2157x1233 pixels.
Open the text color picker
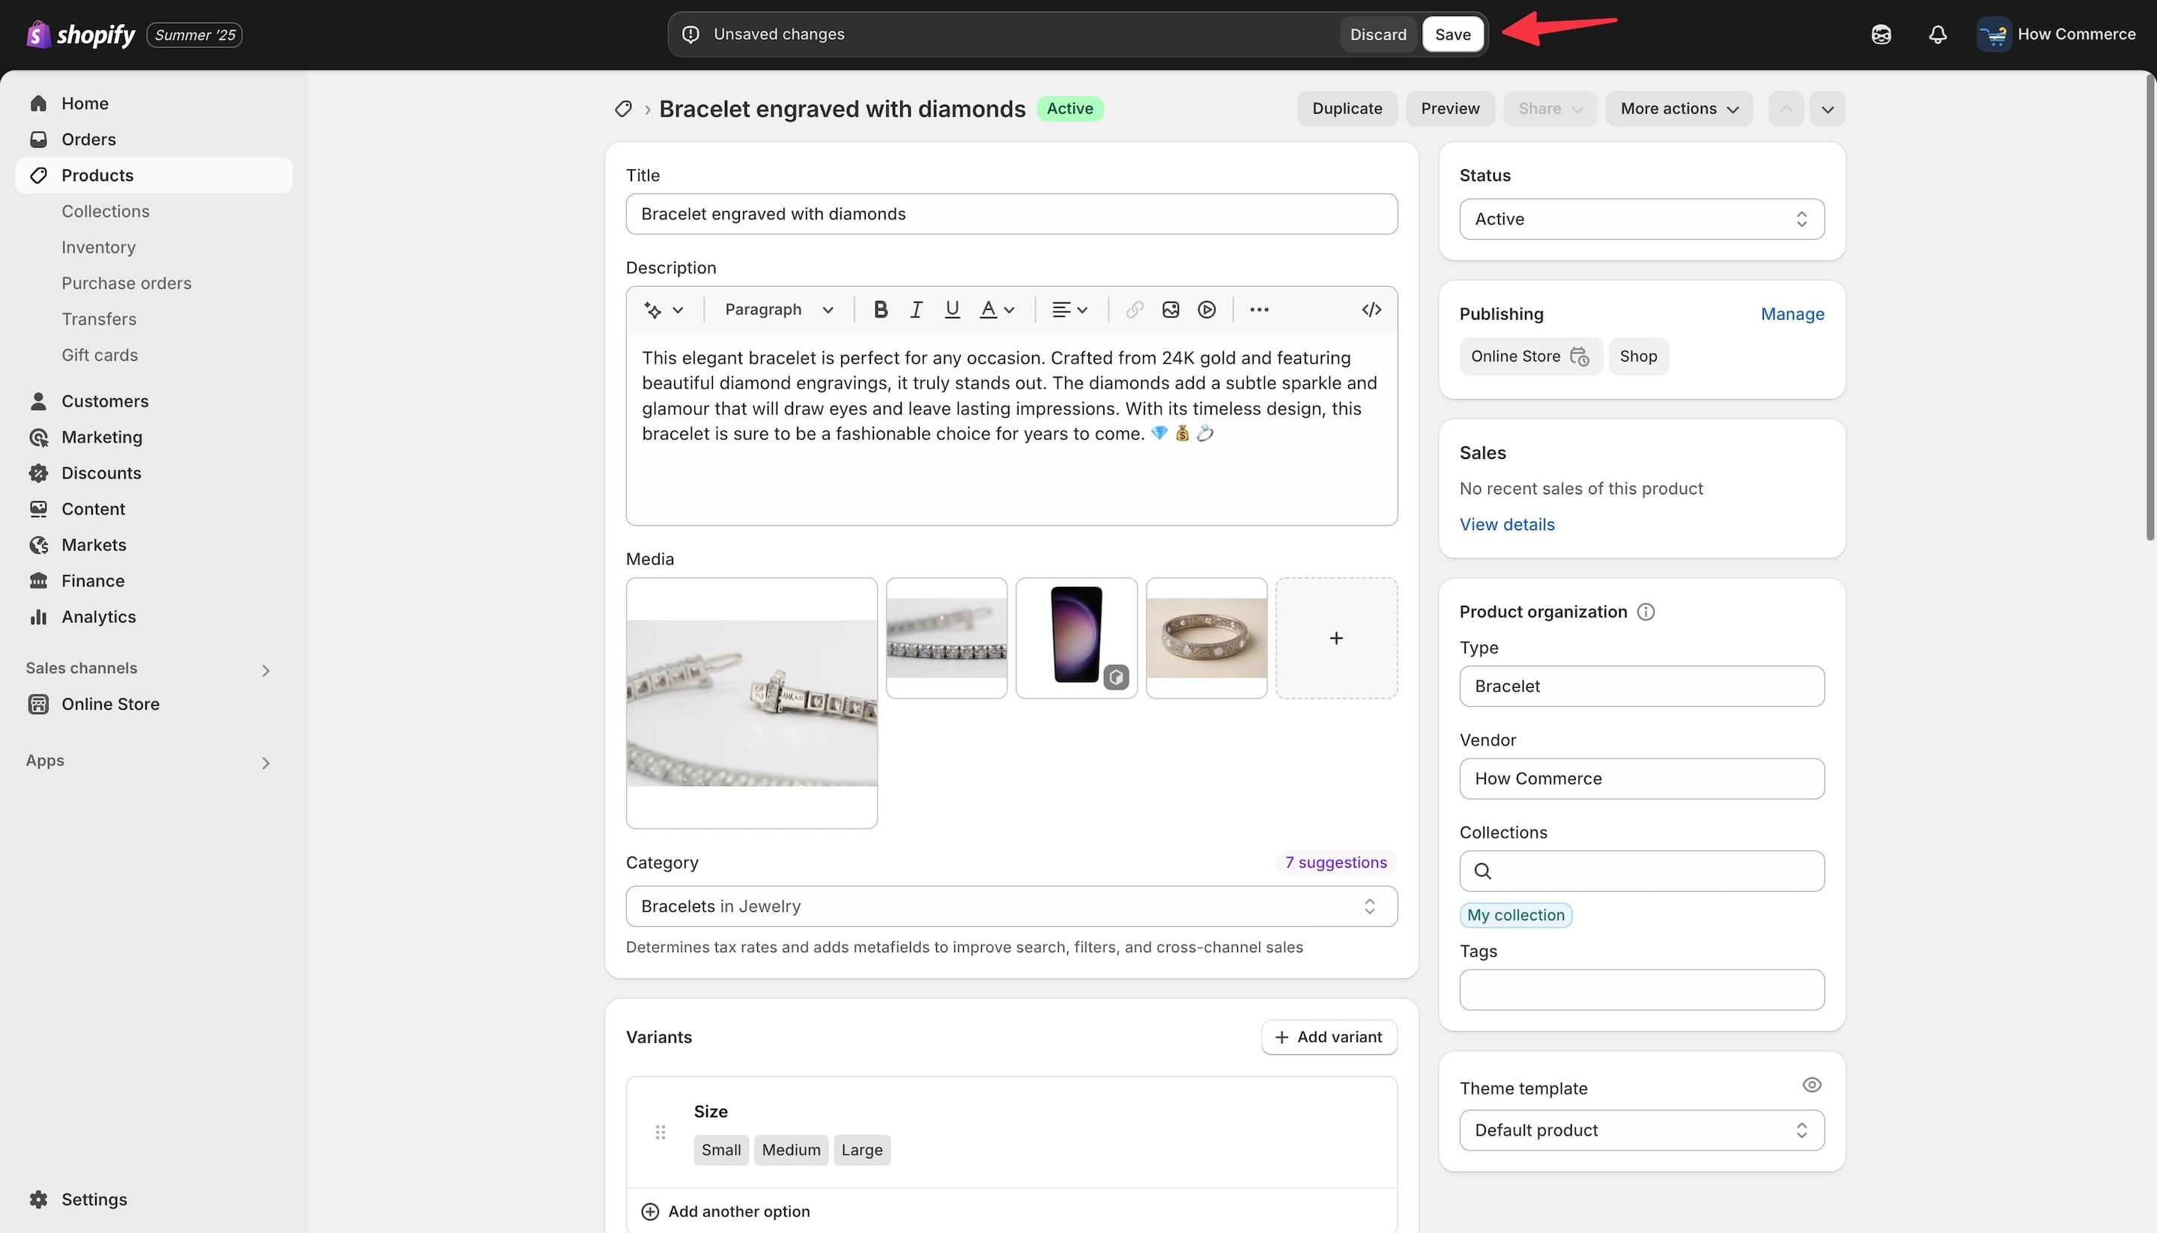click(x=996, y=310)
